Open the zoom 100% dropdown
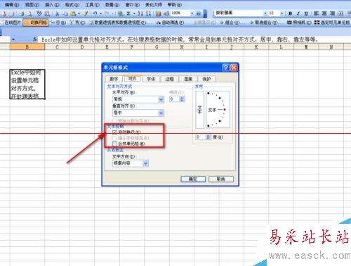 (192, 13)
